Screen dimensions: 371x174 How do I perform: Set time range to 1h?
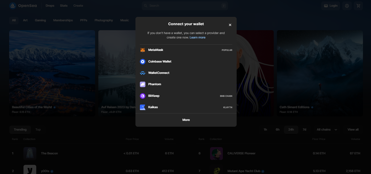(x=265, y=129)
